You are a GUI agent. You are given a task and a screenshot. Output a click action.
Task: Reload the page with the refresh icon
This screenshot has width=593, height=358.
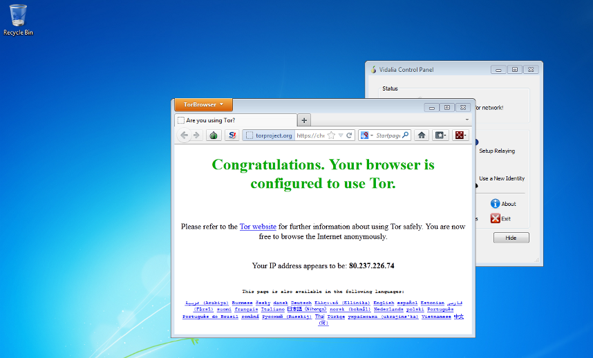(349, 135)
